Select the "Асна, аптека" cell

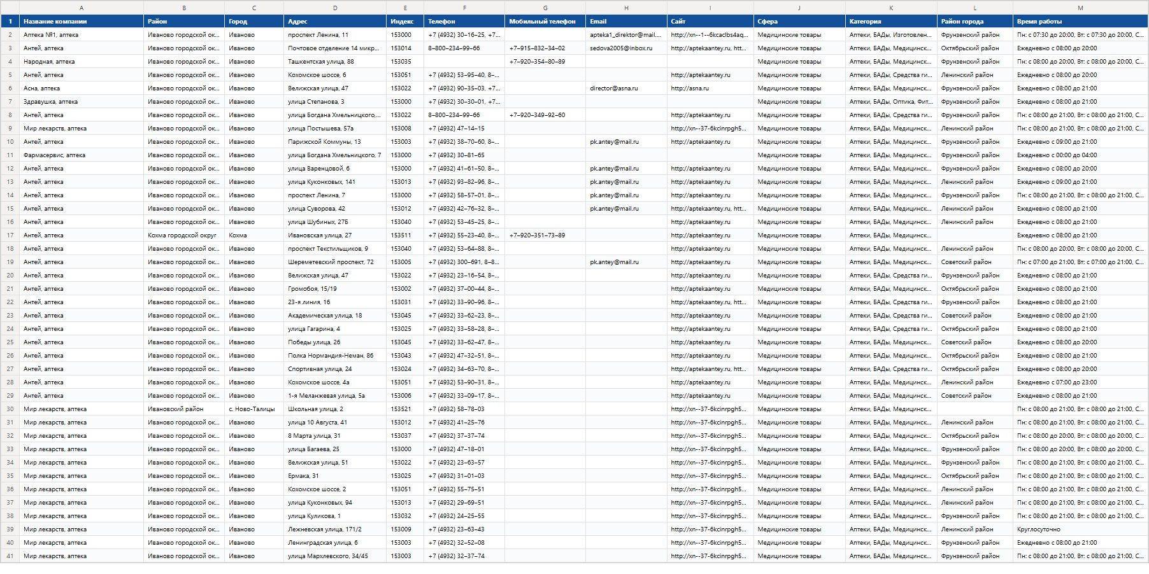tap(82, 88)
